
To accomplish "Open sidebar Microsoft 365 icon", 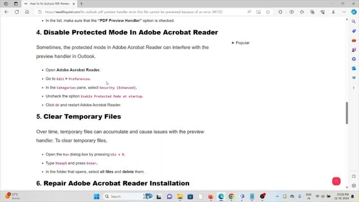I will 354,59.
